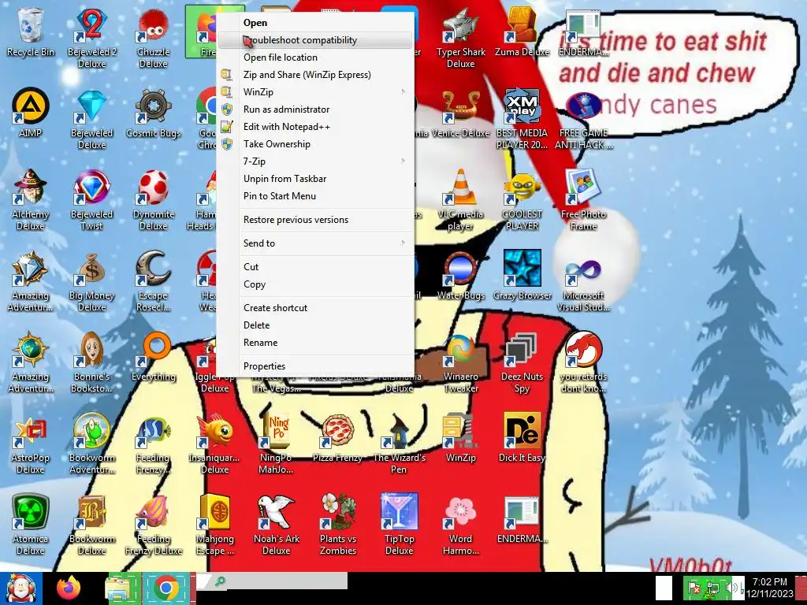
Task: Select the Pizza Frenzy shortcut
Action: (x=337, y=438)
